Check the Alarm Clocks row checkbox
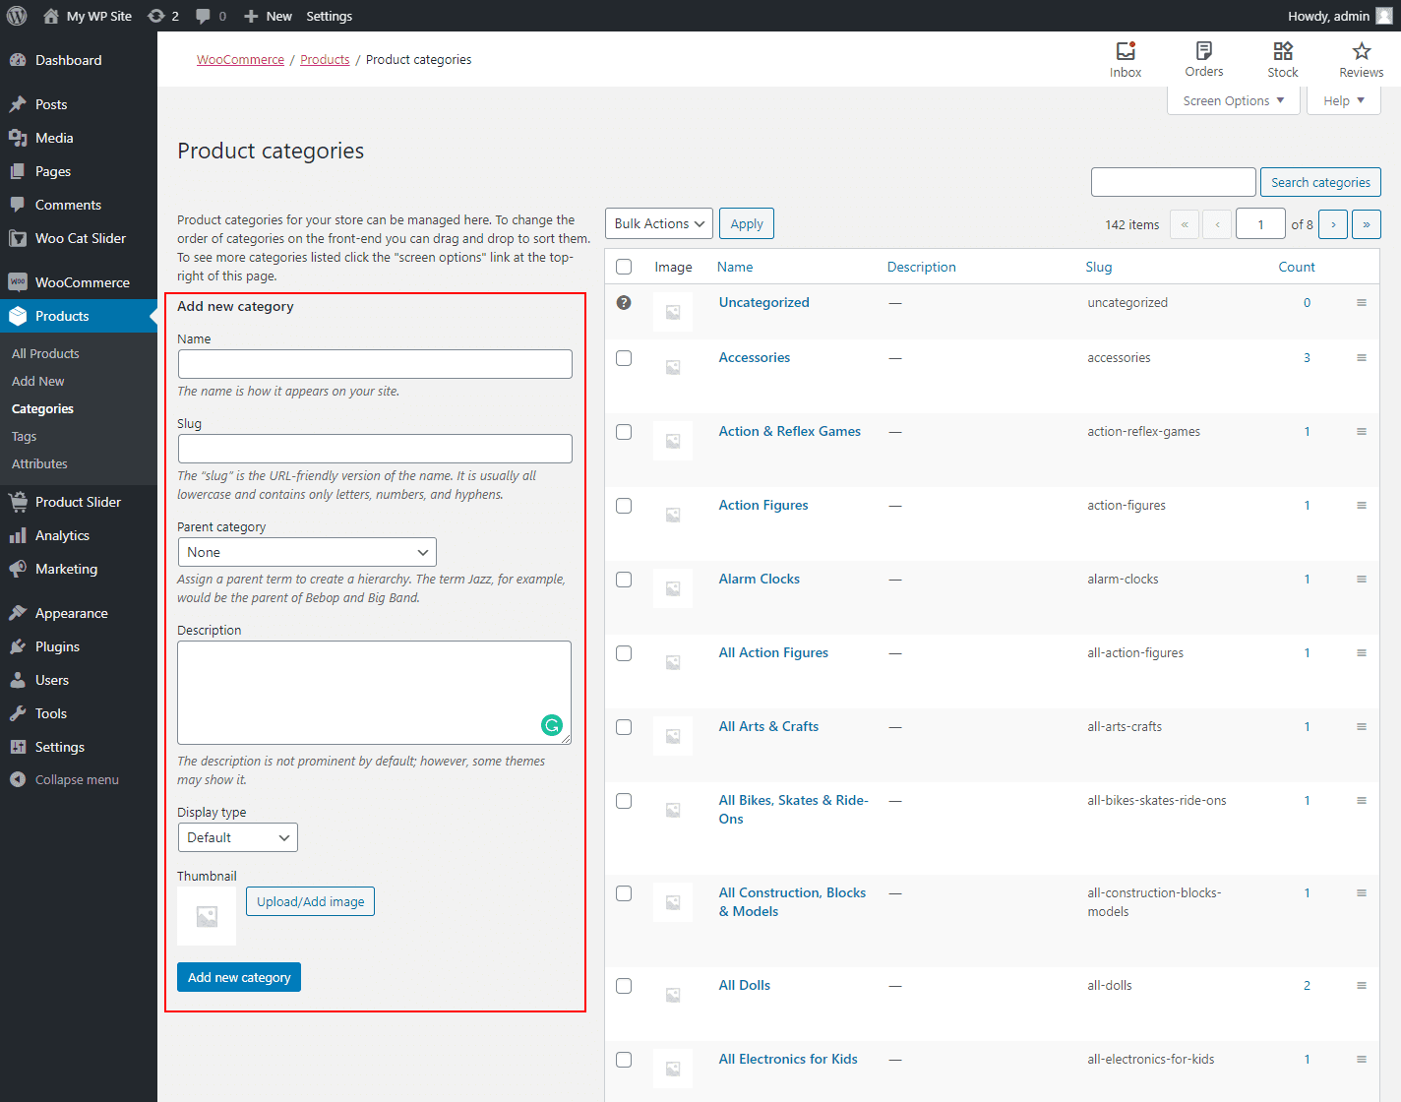Screen dimensions: 1401x1102 pyautogui.click(x=624, y=580)
